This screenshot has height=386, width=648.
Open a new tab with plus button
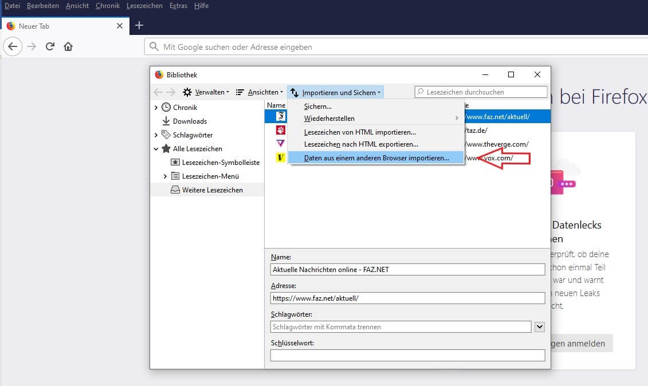pos(139,25)
